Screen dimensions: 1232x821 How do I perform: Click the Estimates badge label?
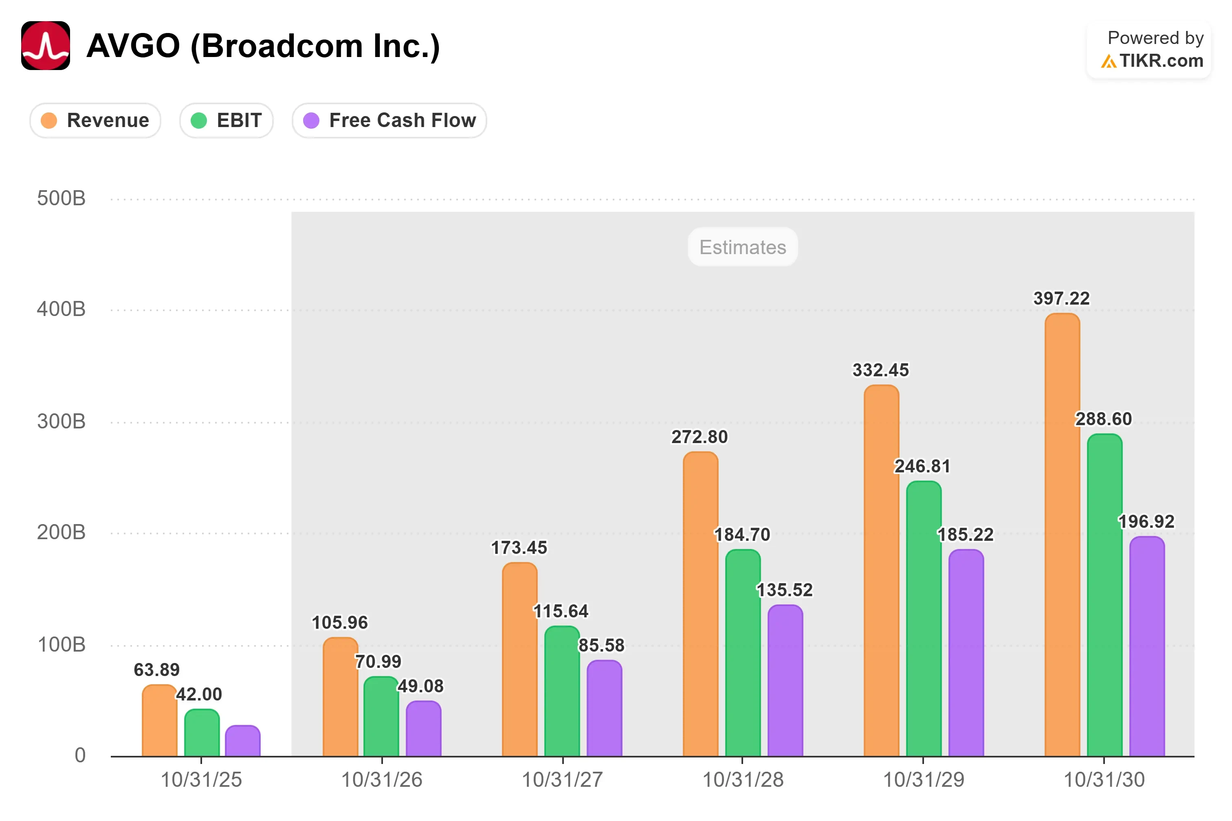(743, 247)
